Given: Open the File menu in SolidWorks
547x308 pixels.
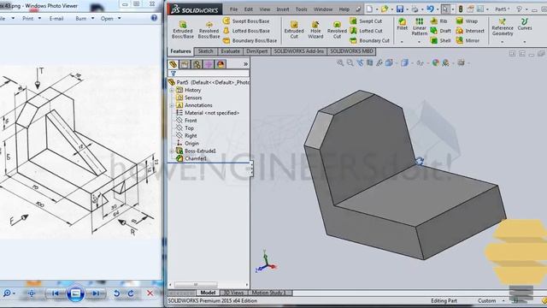Looking at the screenshot, I should (233, 9).
